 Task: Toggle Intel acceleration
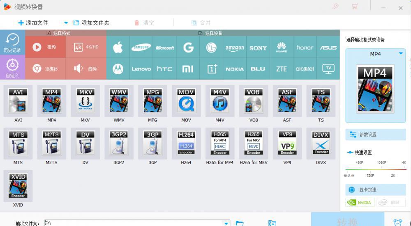coord(391,202)
